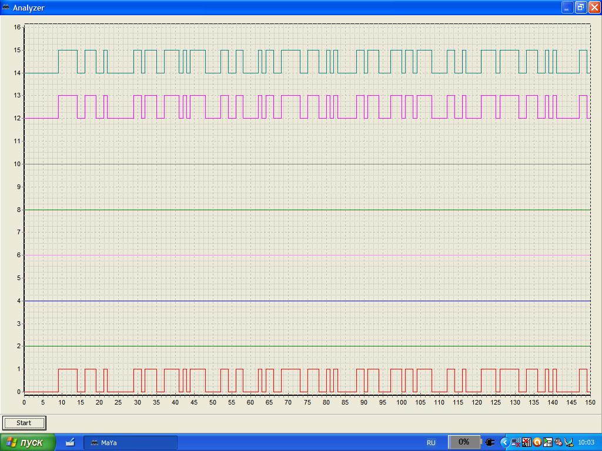Click the green arrow drive tray icon

[548, 443]
